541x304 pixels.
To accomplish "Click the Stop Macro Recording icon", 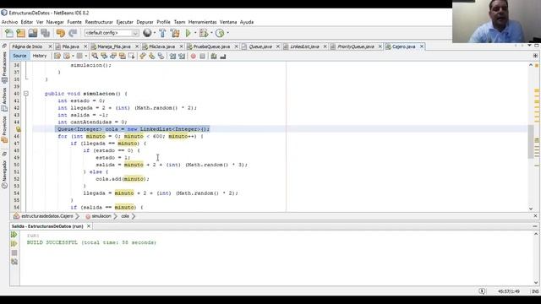I will [x=202, y=57].
